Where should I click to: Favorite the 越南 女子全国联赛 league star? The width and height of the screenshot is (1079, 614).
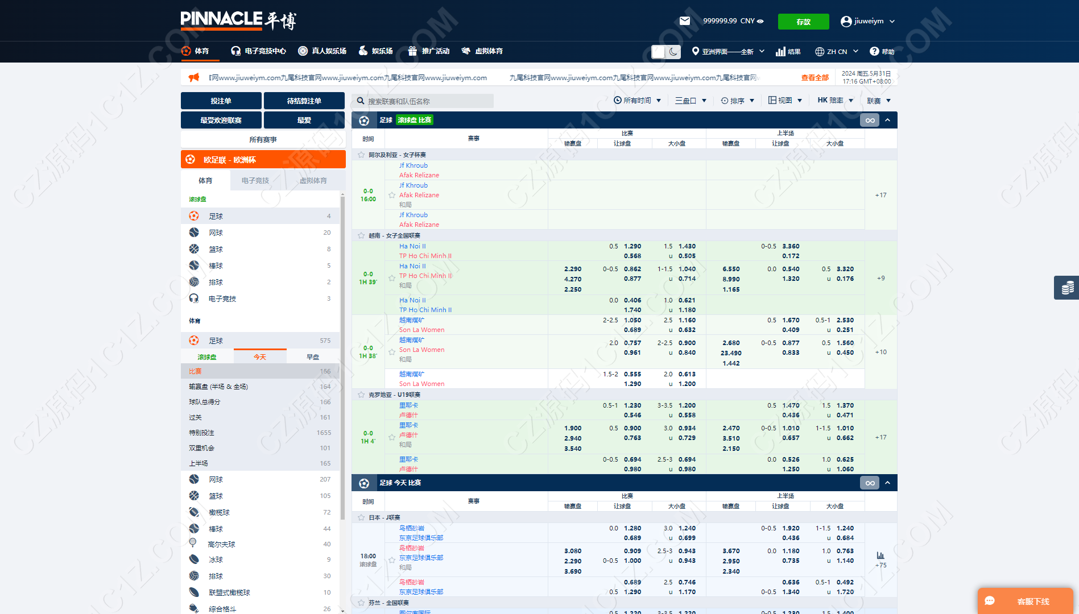pyautogui.click(x=361, y=235)
